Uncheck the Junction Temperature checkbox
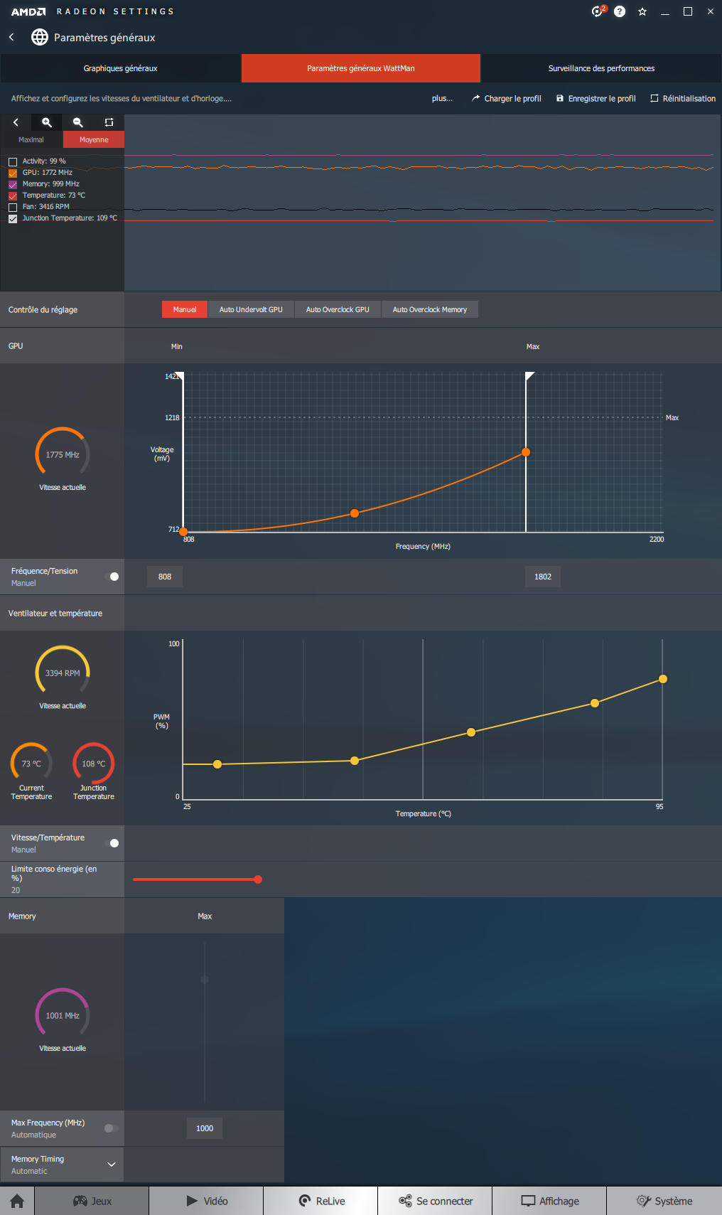The width and height of the screenshot is (722, 1215). coord(13,219)
